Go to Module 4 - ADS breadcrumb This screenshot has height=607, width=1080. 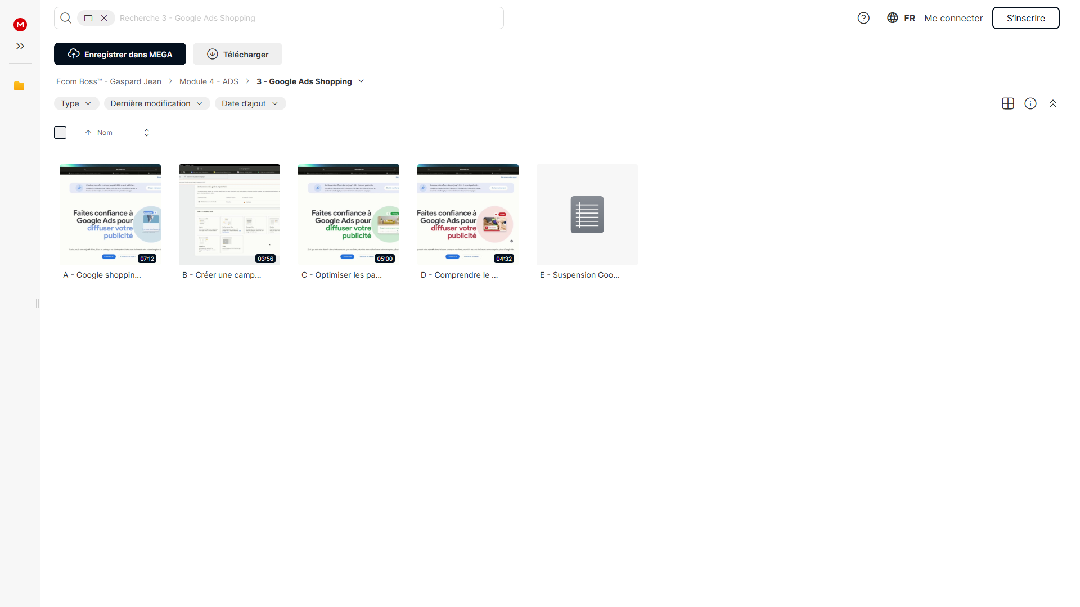click(209, 81)
